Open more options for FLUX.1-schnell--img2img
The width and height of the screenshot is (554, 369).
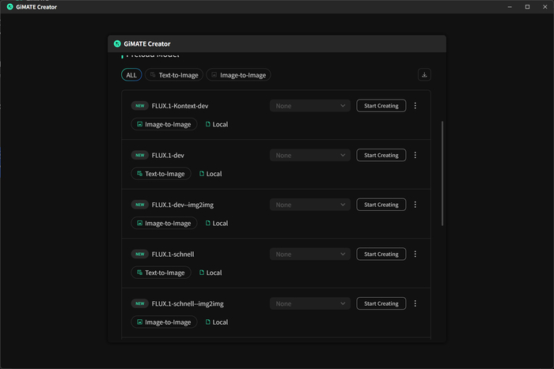(415, 303)
